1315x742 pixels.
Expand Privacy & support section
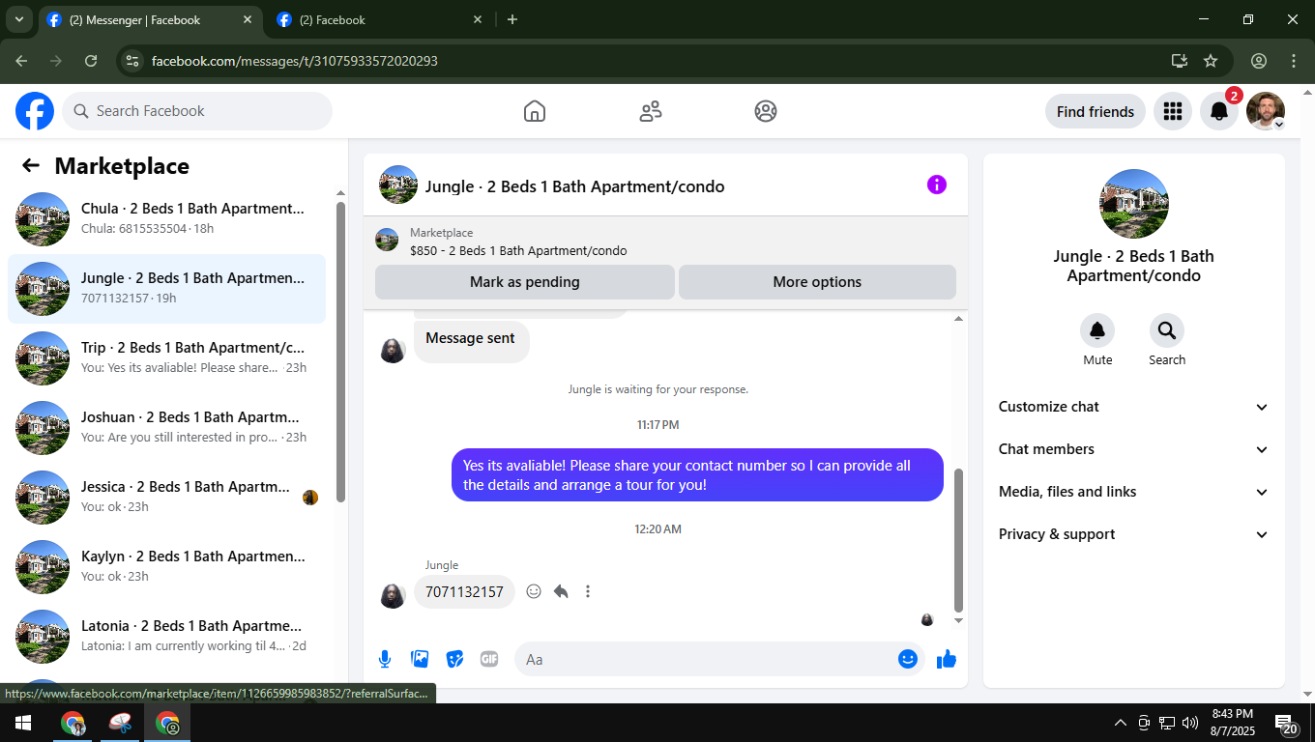pos(1134,534)
